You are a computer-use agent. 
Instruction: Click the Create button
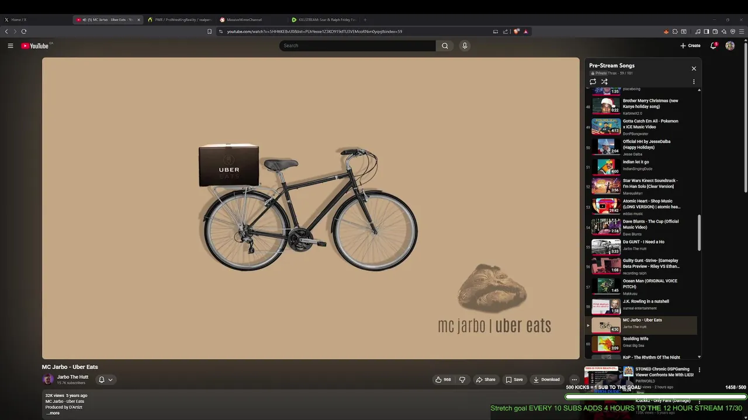[690, 45]
